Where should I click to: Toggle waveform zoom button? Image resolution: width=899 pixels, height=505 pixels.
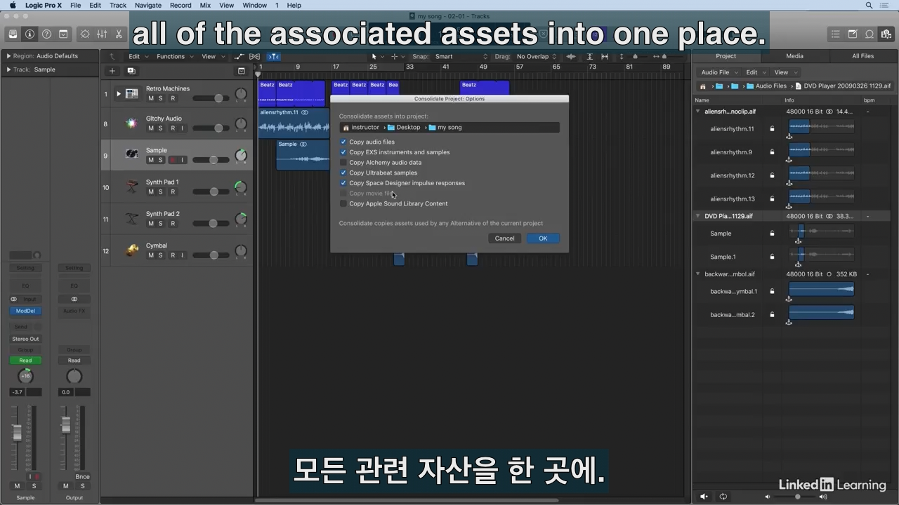pyautogui.click(x=571, y=56)
